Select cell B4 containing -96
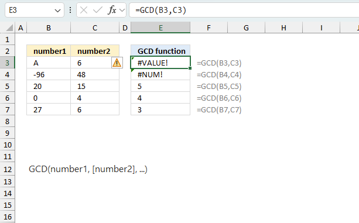This screenshot has width=359, height=223. (49, 74)
